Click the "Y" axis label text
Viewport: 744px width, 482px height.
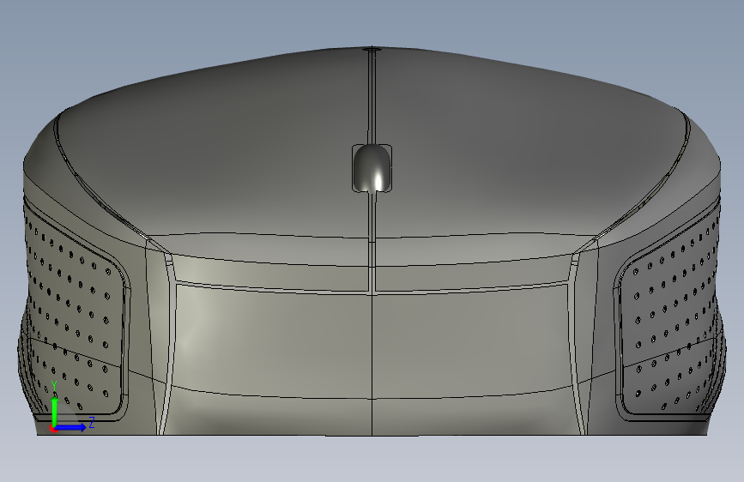[54, 386]
